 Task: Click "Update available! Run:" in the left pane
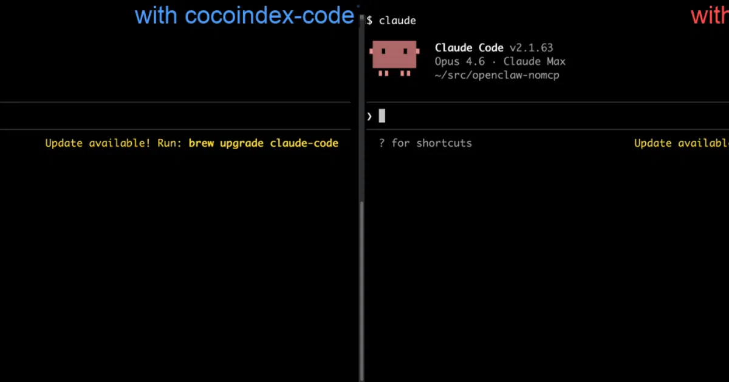(114, 143)
